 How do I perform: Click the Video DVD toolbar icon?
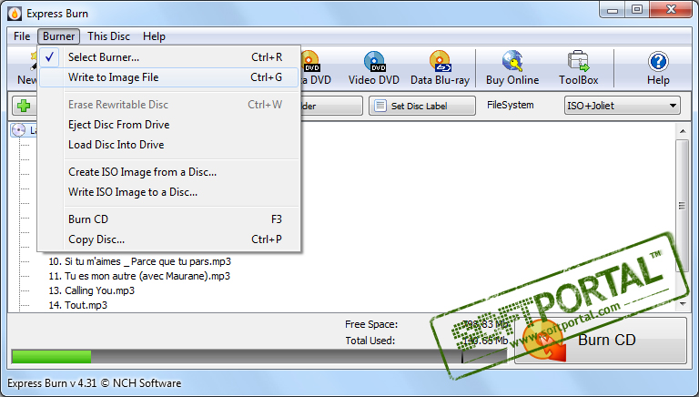click(x=373, y=67)
